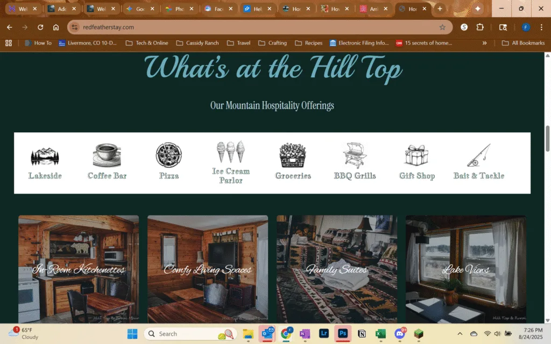Click the Lakeside mountain icon
551x344 pixels.
click(45, 155)
